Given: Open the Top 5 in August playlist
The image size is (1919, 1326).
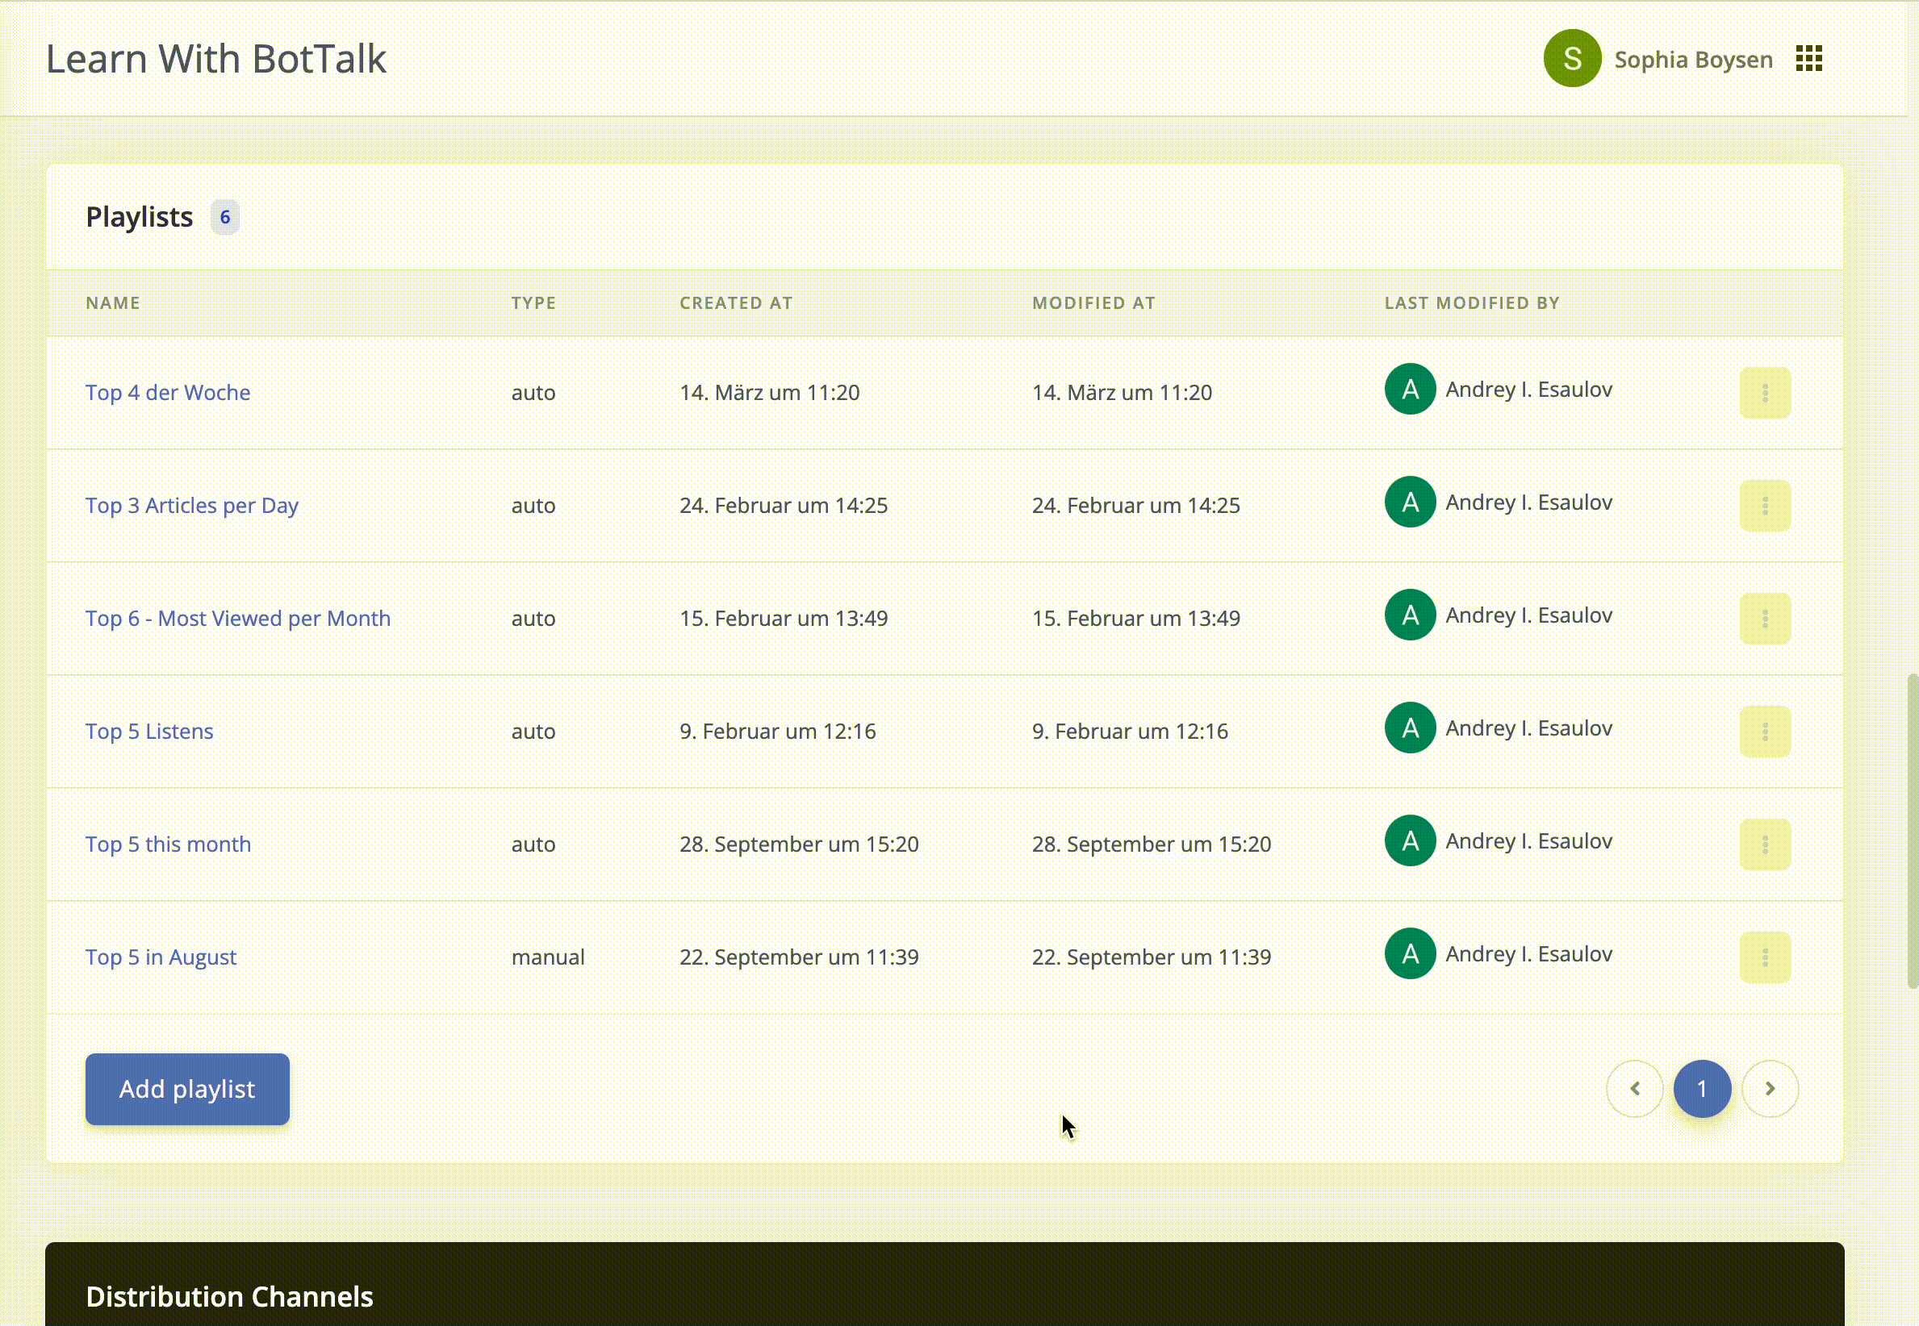Looking at the screenshot, I should tap(161, 958).
